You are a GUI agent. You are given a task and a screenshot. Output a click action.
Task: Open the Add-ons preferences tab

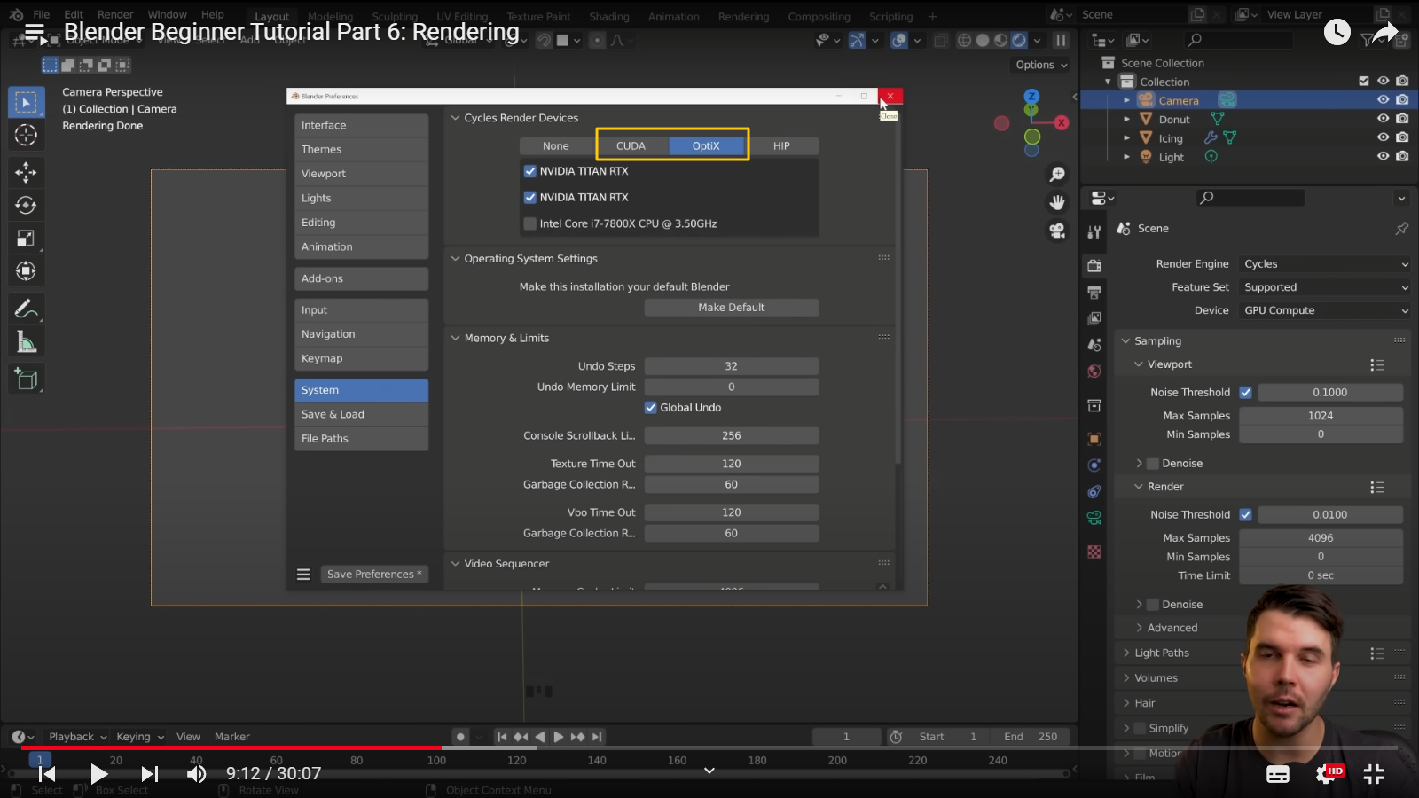(361, 278)
